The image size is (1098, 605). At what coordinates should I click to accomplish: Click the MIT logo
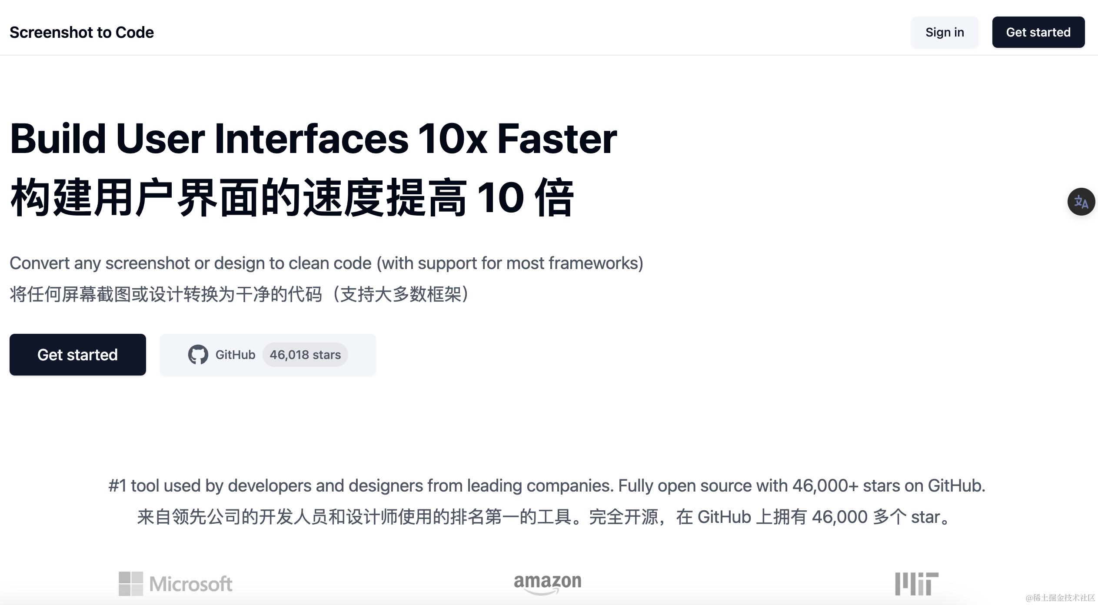tap(916, 583)
